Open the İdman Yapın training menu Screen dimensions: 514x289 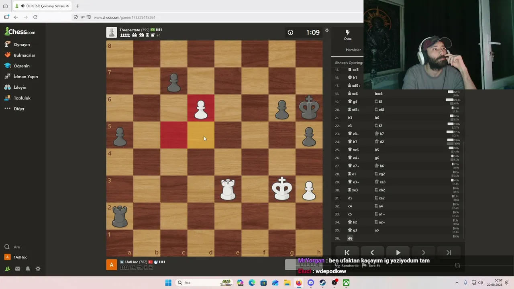(x=21, y=77)
